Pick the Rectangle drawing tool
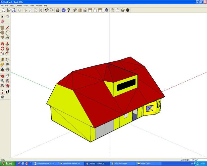207x166 pixels. point(3,28)
